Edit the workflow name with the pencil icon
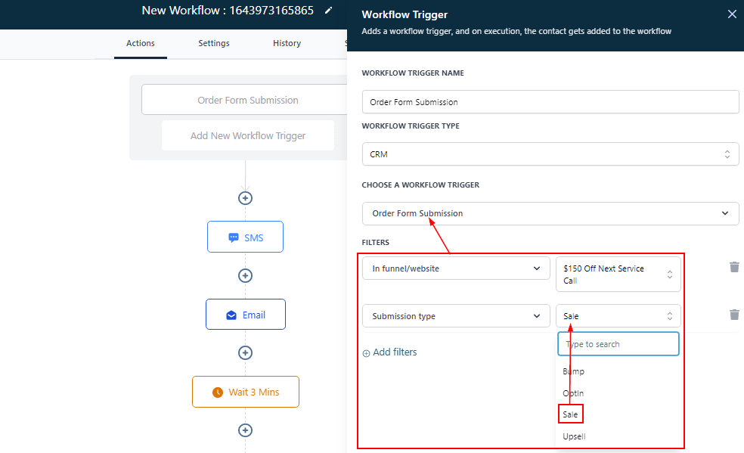The height and width of the screenshot is (453, 744). click(328, 11)
